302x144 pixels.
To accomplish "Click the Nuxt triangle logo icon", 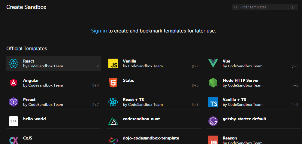I will pyautogui.click(x=113, y=121).
